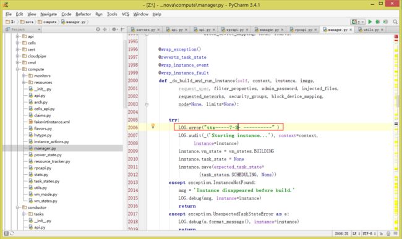Image resolution: width=402 pixels, height=239 pixels.
Task: Run the current configuration with green play icon
Action: (x=370, y=22)
